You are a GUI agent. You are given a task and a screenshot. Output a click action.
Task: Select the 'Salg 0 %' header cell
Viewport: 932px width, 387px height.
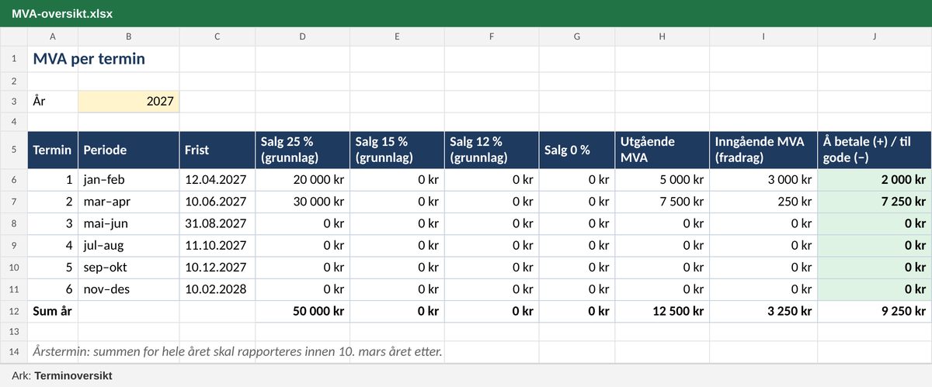tap(576, 150)
